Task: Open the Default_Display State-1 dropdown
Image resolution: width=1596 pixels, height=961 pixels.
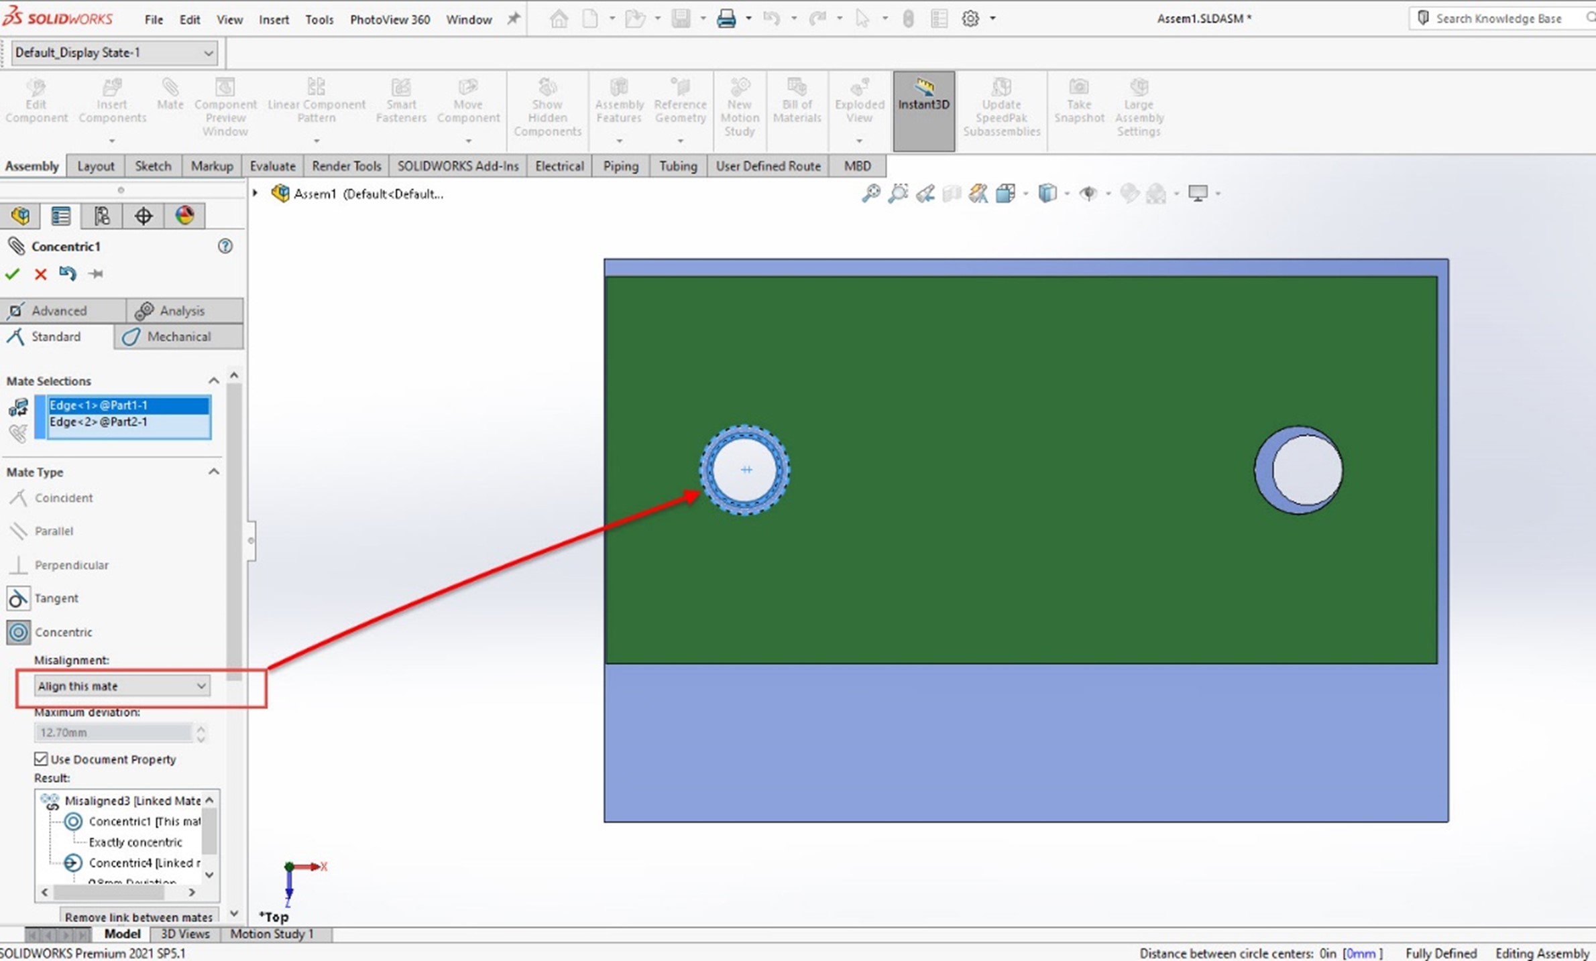Action: tap(209, 52)
